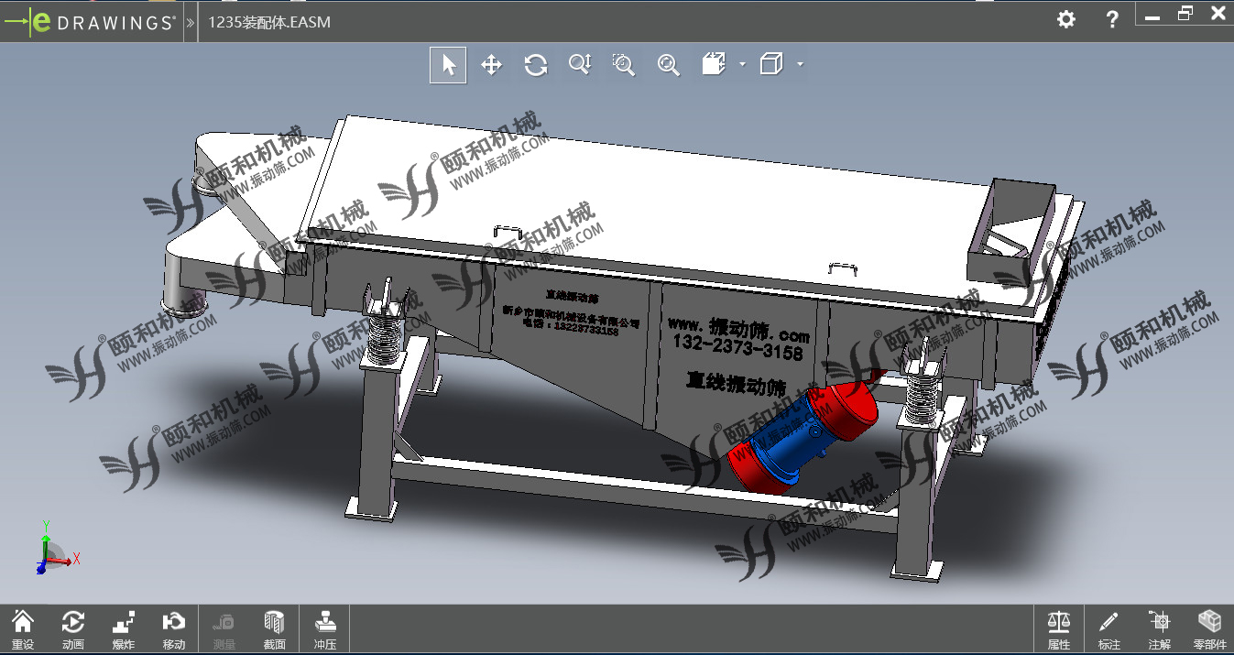
Task: Open the 冲压 (Stamp) tool
Action: pos(325,629)
